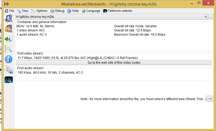216x131 pixels.
Task: Click the Tektronix website menu item
Action: [117, 11]
